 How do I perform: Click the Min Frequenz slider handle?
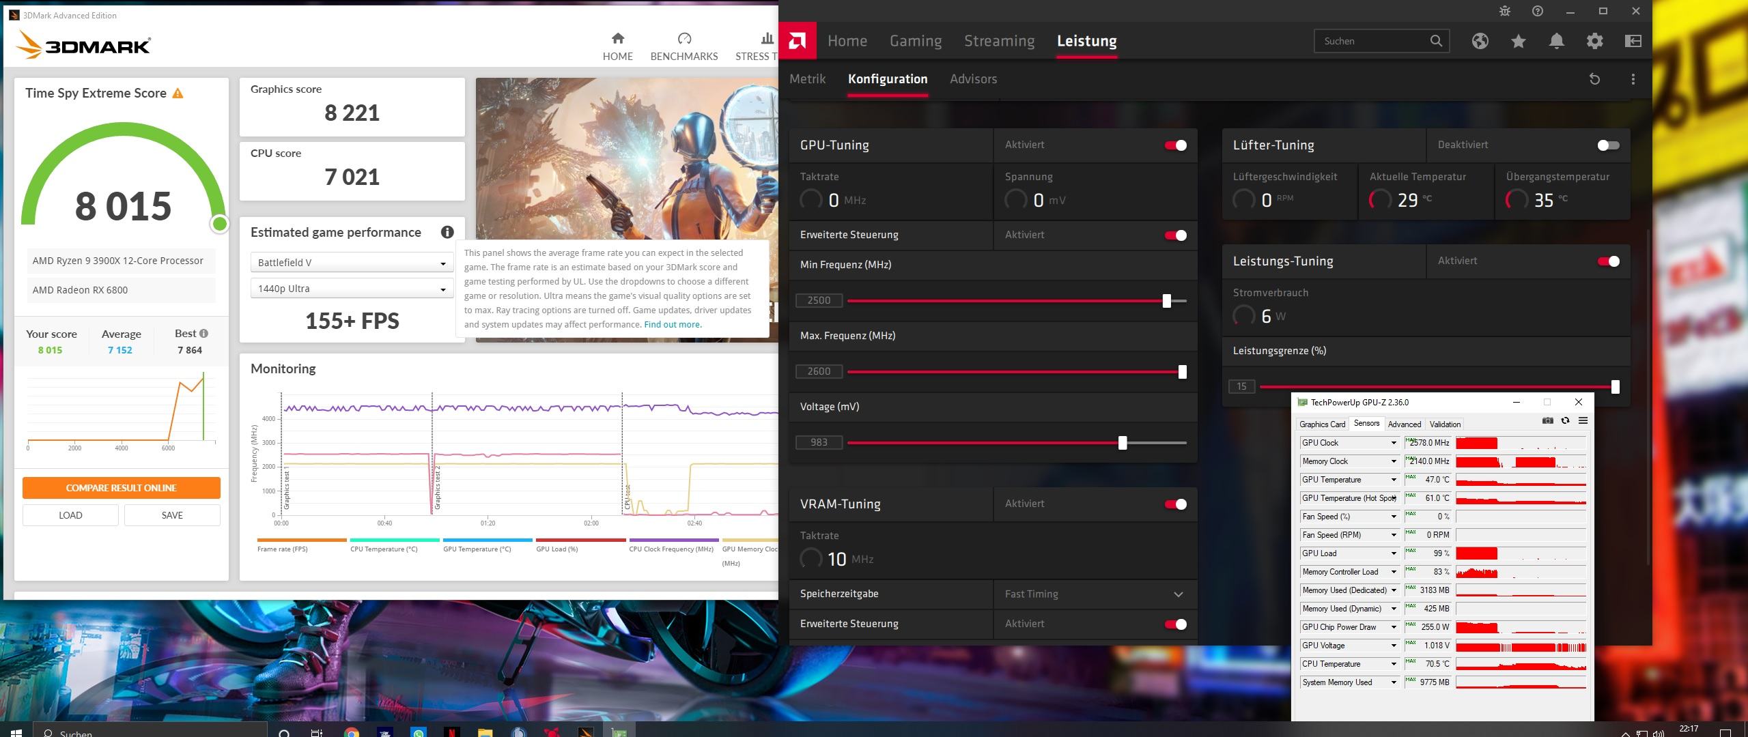pos(1167,301)
